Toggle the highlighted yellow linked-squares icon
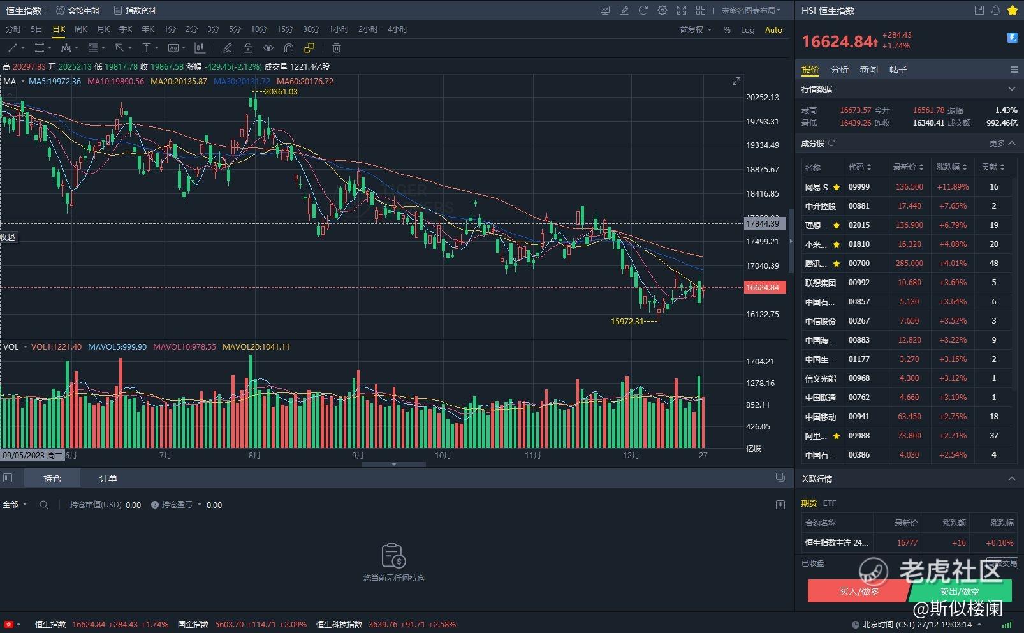The width and height of the screenshot is (1024, 633). tap(309, 48)
